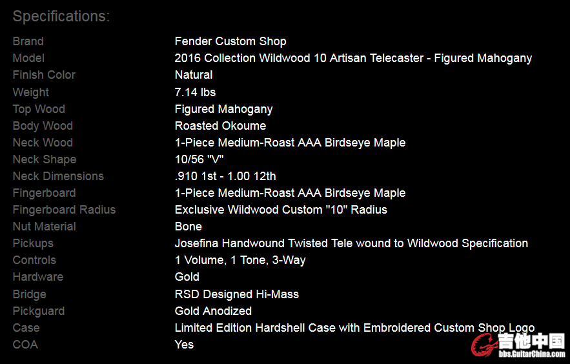Click the Fingerboard Radius label
The width and height of the screenshot is (570, 364).
tap(64, 210)
